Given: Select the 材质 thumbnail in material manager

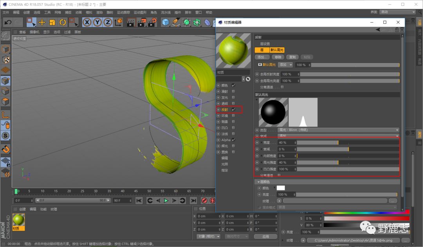Looking at the screenshot, I should (18, 220).
